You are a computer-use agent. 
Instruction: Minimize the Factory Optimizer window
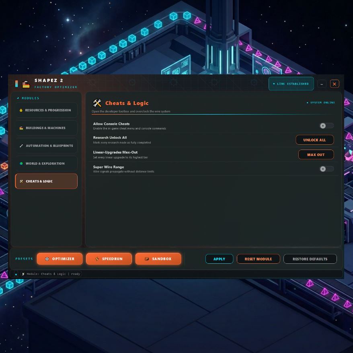(x=322, y=84)
